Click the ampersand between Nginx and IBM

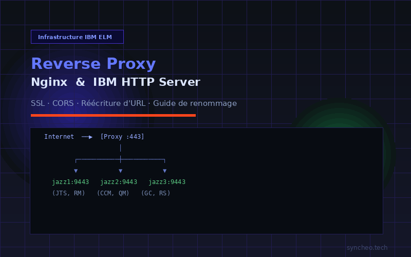[80, 82]
